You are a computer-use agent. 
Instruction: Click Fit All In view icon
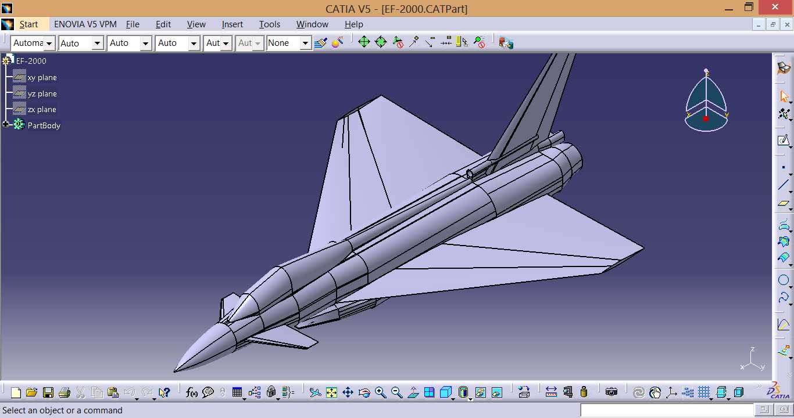click(331, 392)
